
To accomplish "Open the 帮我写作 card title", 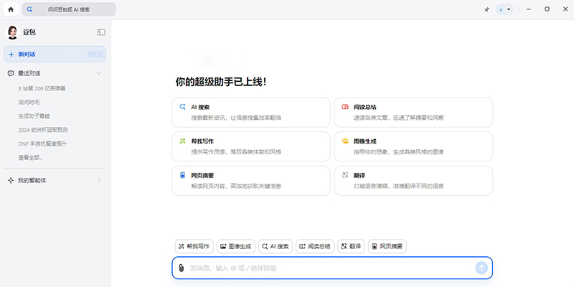I will (202, 141).
